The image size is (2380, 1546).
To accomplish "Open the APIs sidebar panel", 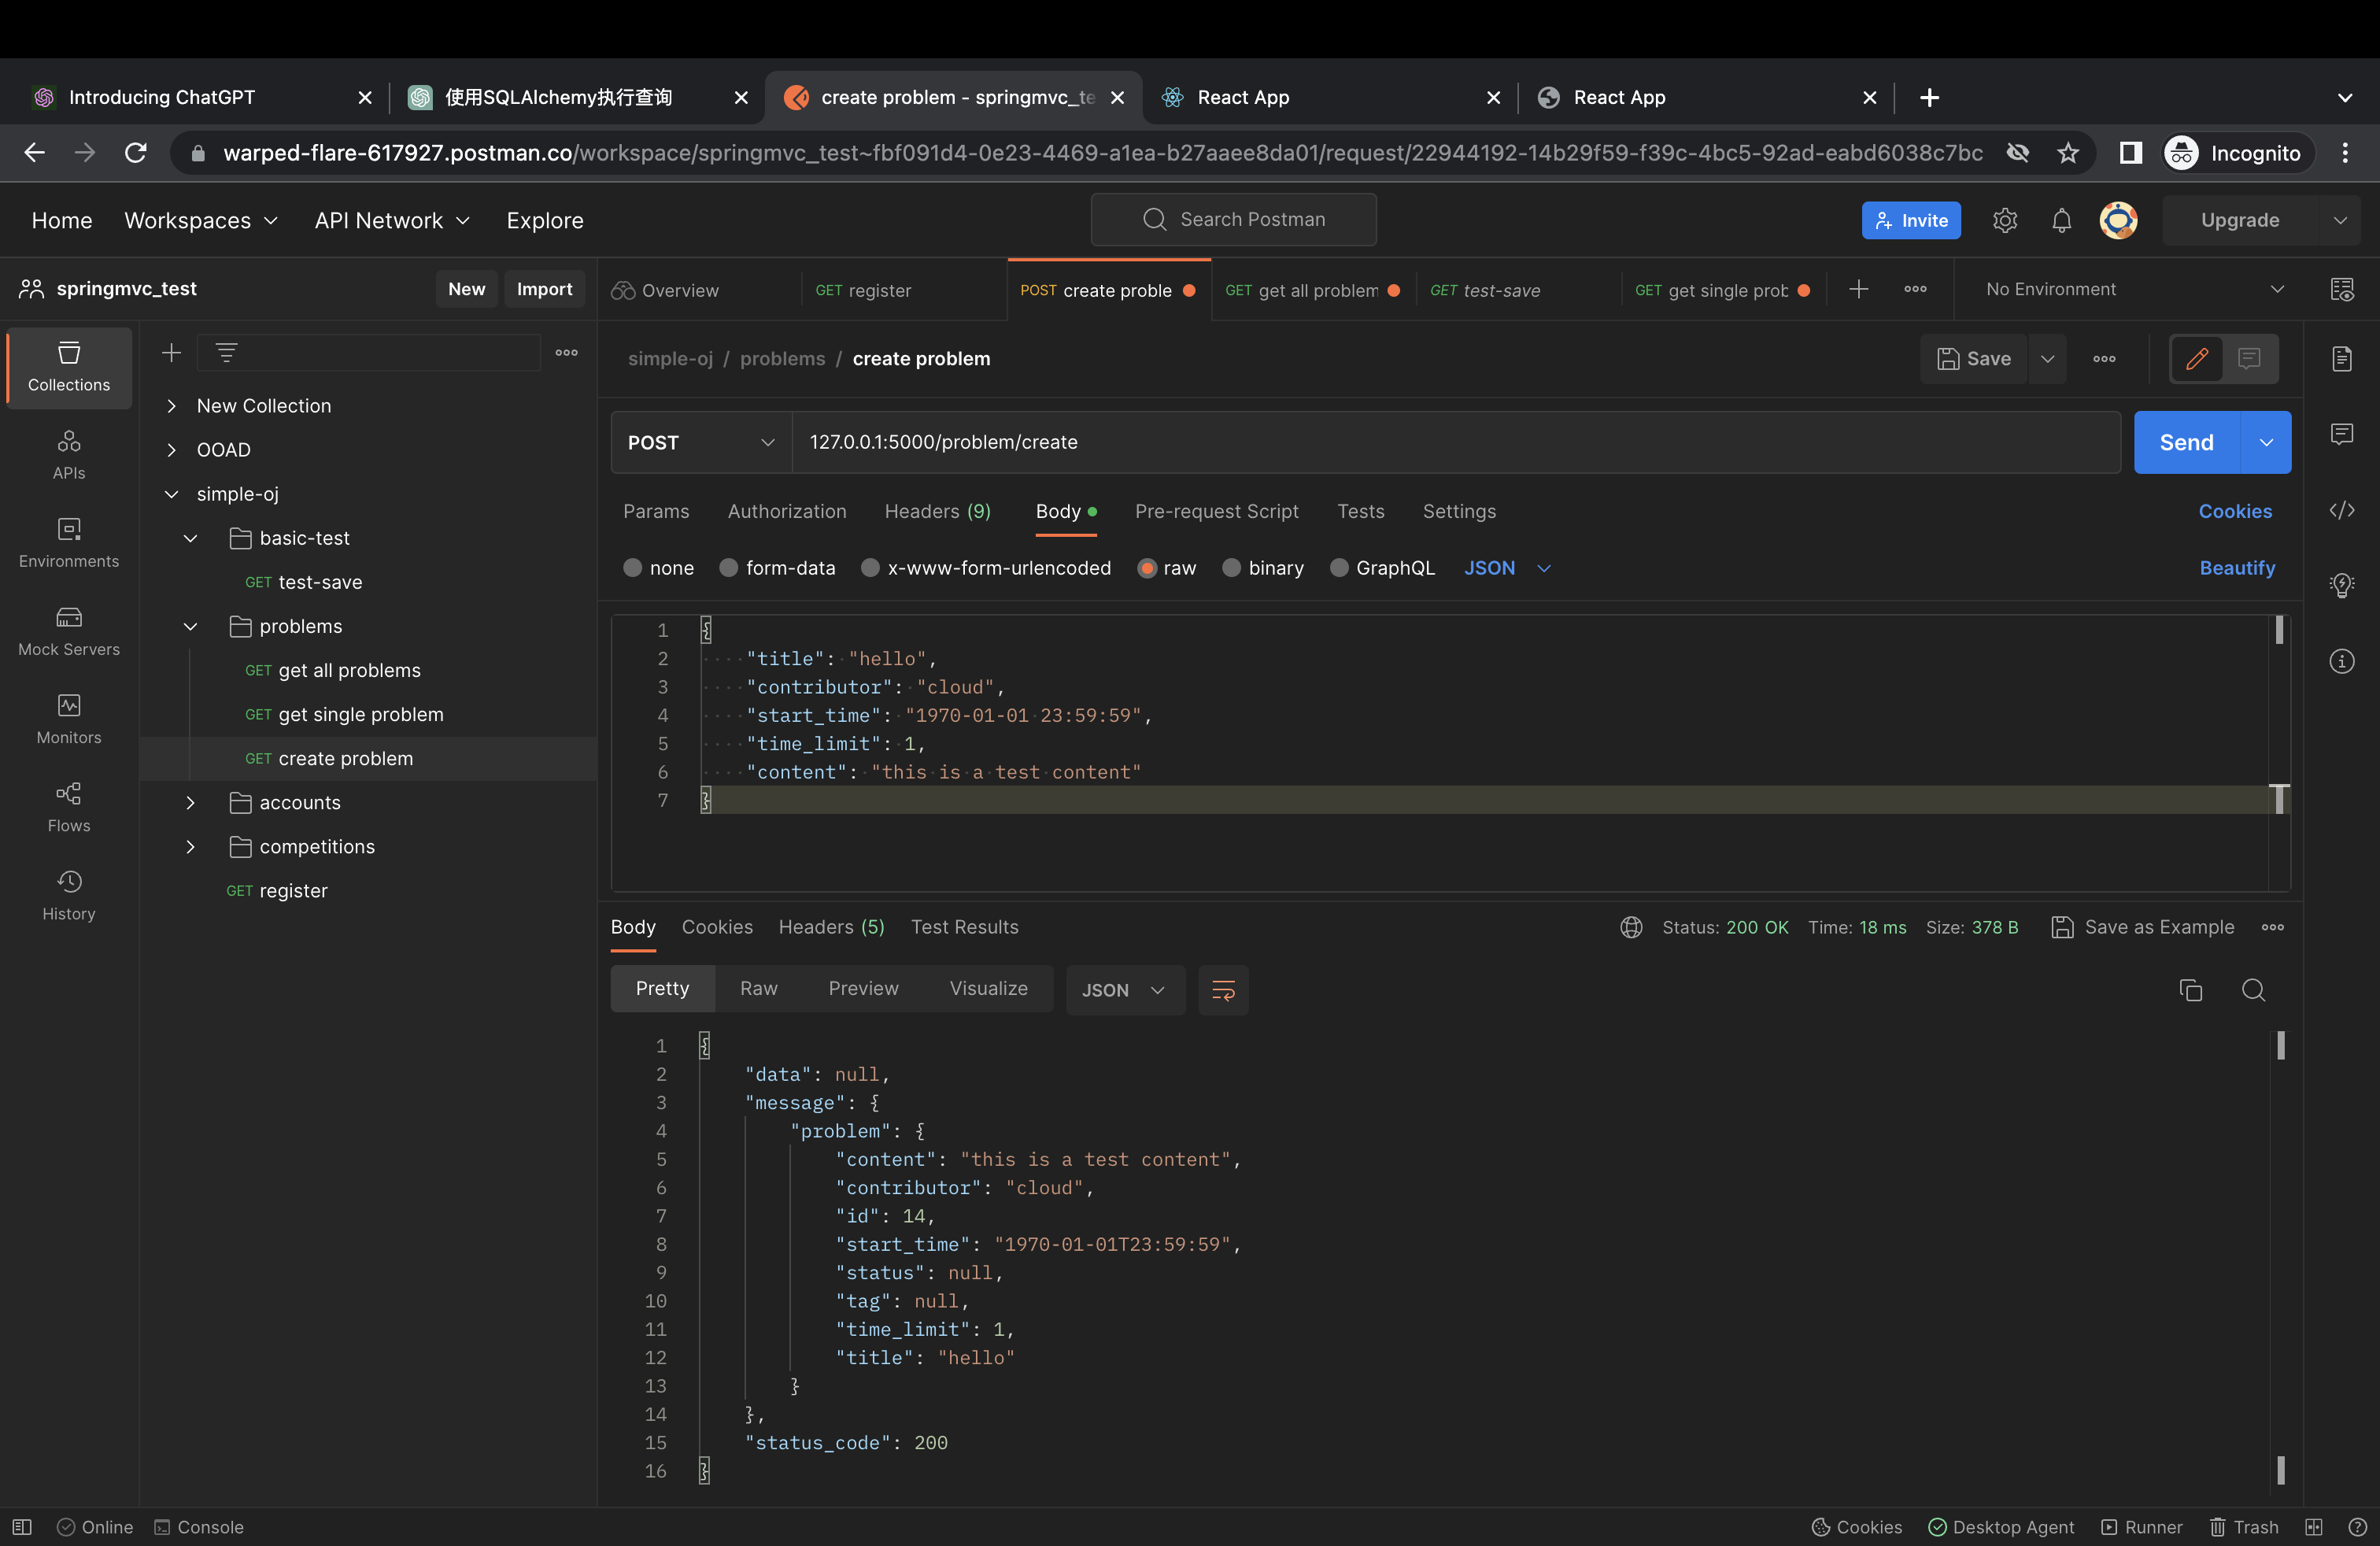I will pyautogui.click(x=69, y=455).
